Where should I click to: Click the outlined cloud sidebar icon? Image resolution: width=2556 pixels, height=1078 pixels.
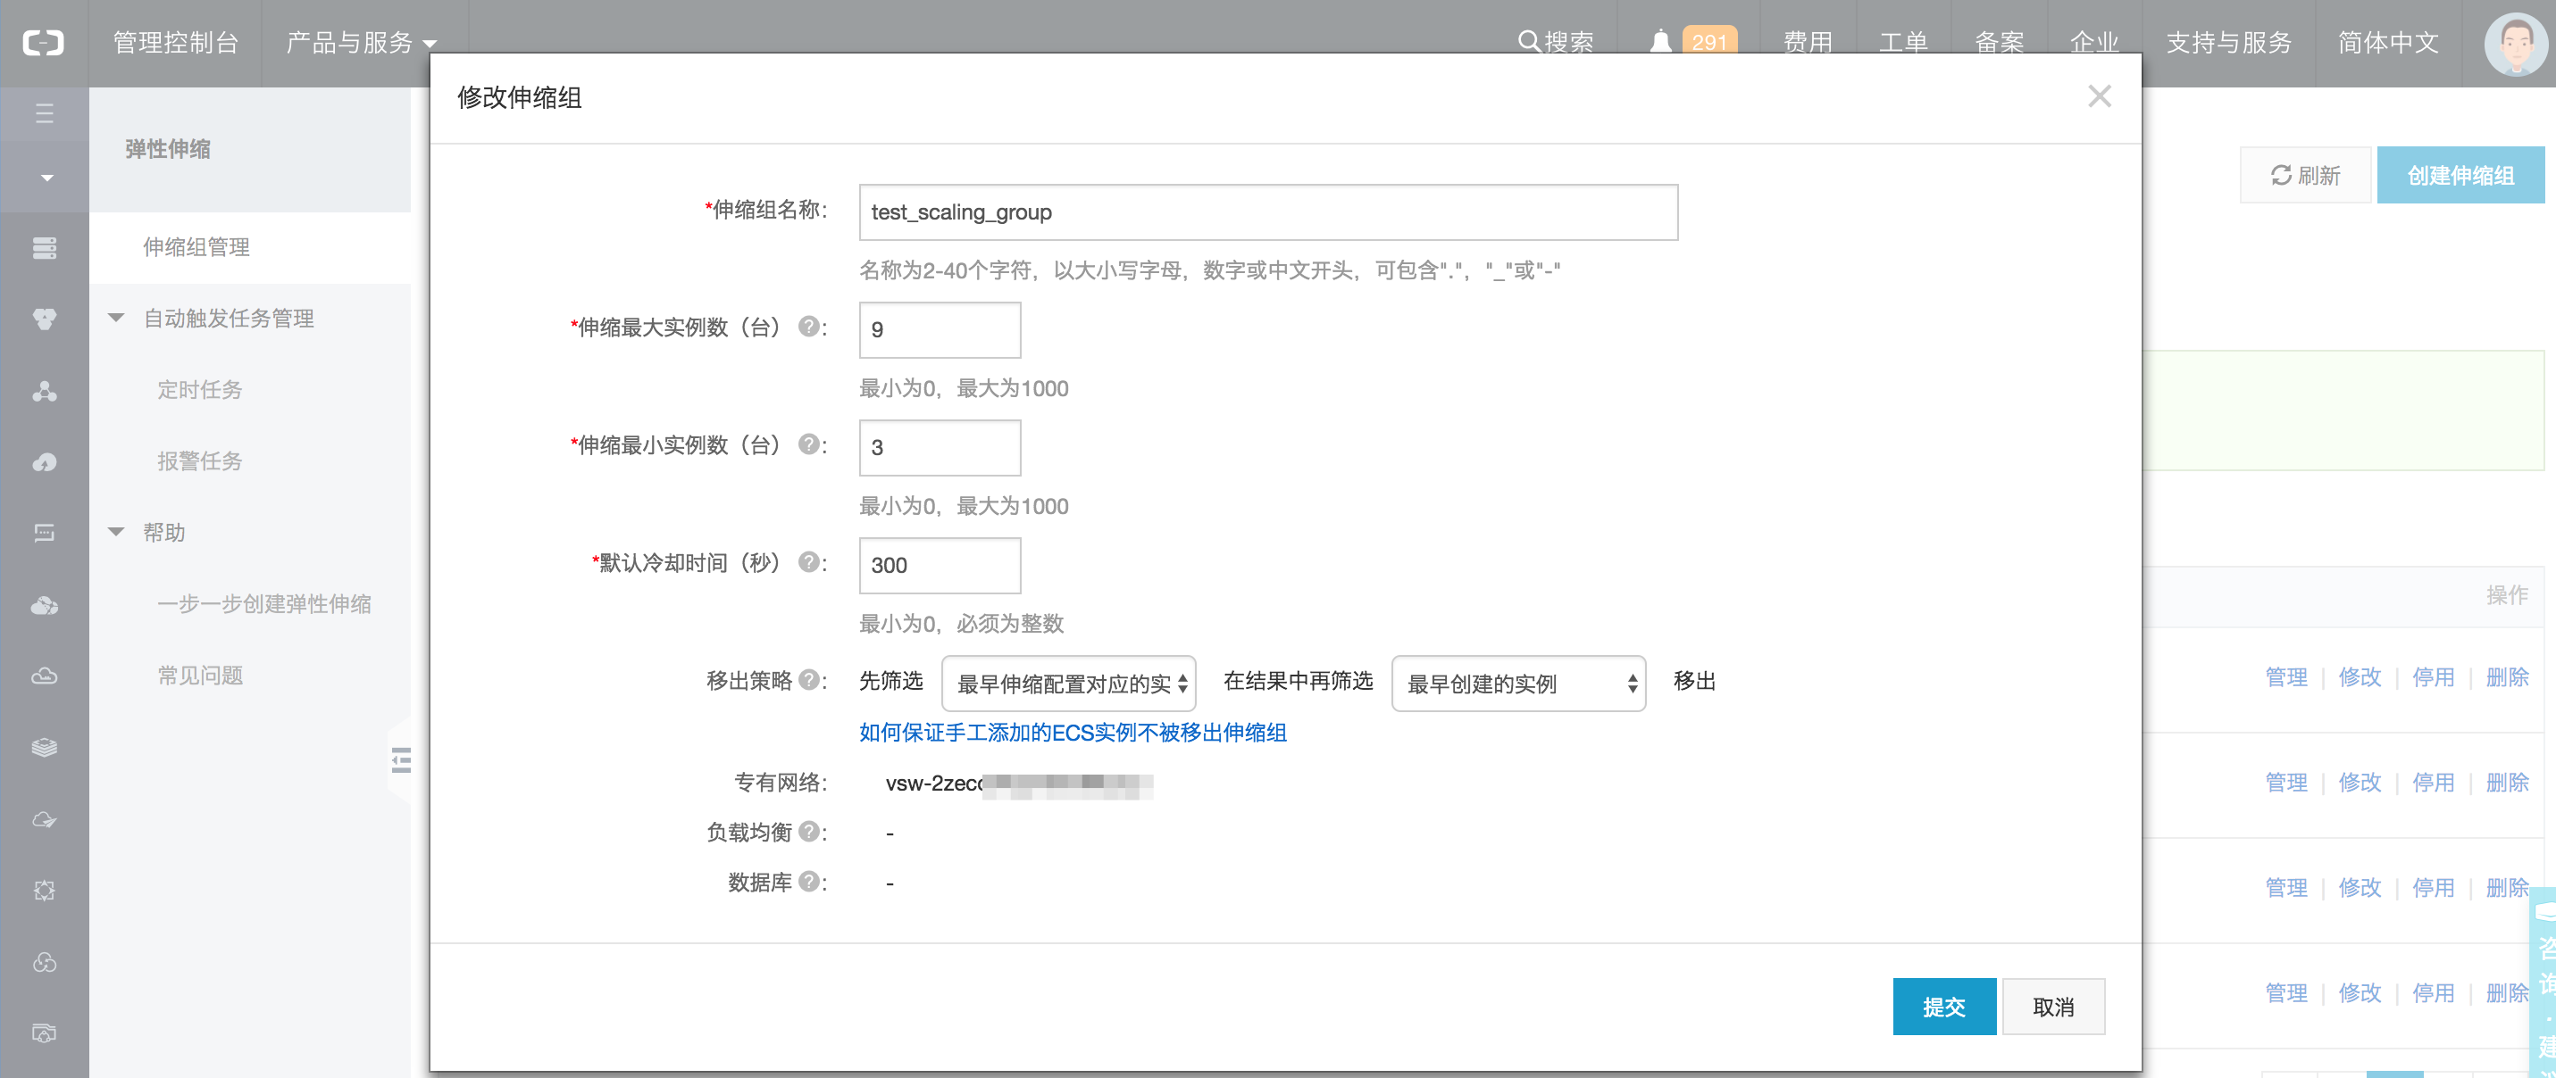pyautogui.click(x=44, y=676)
